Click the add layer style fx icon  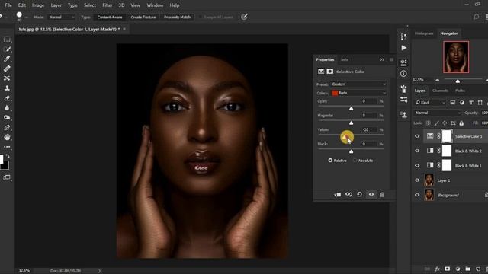pyautogui.click(x=437, y=269)
